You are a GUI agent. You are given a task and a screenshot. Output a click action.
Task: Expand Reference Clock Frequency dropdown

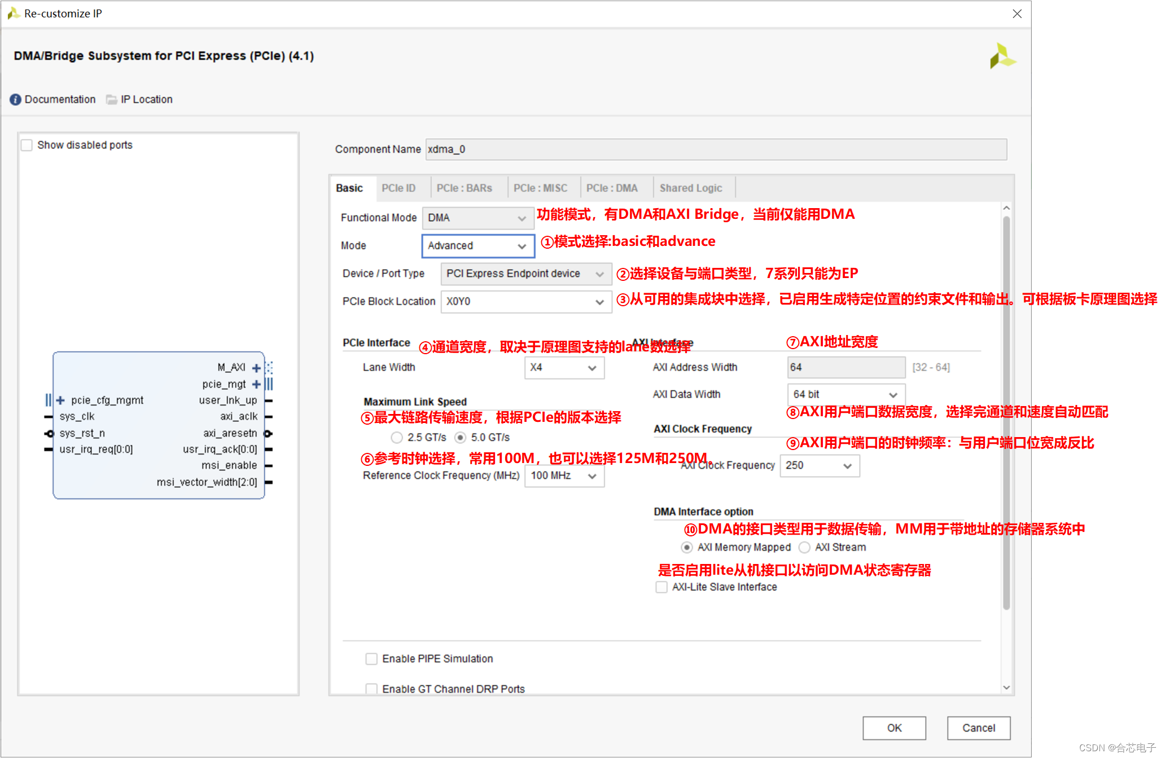click(564, 476)
